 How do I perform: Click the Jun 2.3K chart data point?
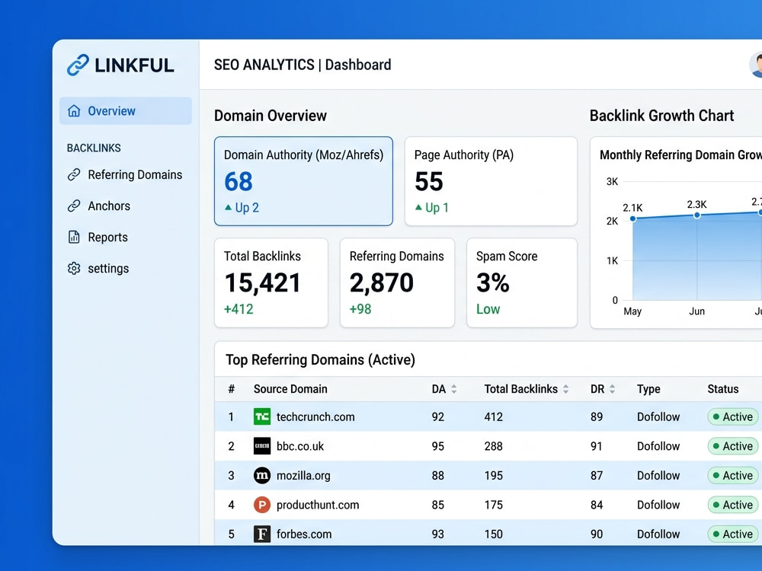pos(697,215)
